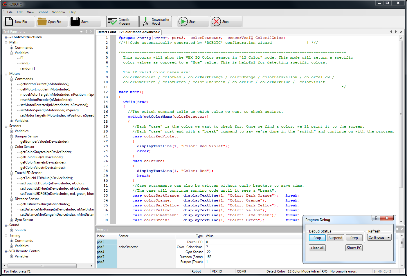
Task: Open the Robot menu
Action: coord(43,12)
